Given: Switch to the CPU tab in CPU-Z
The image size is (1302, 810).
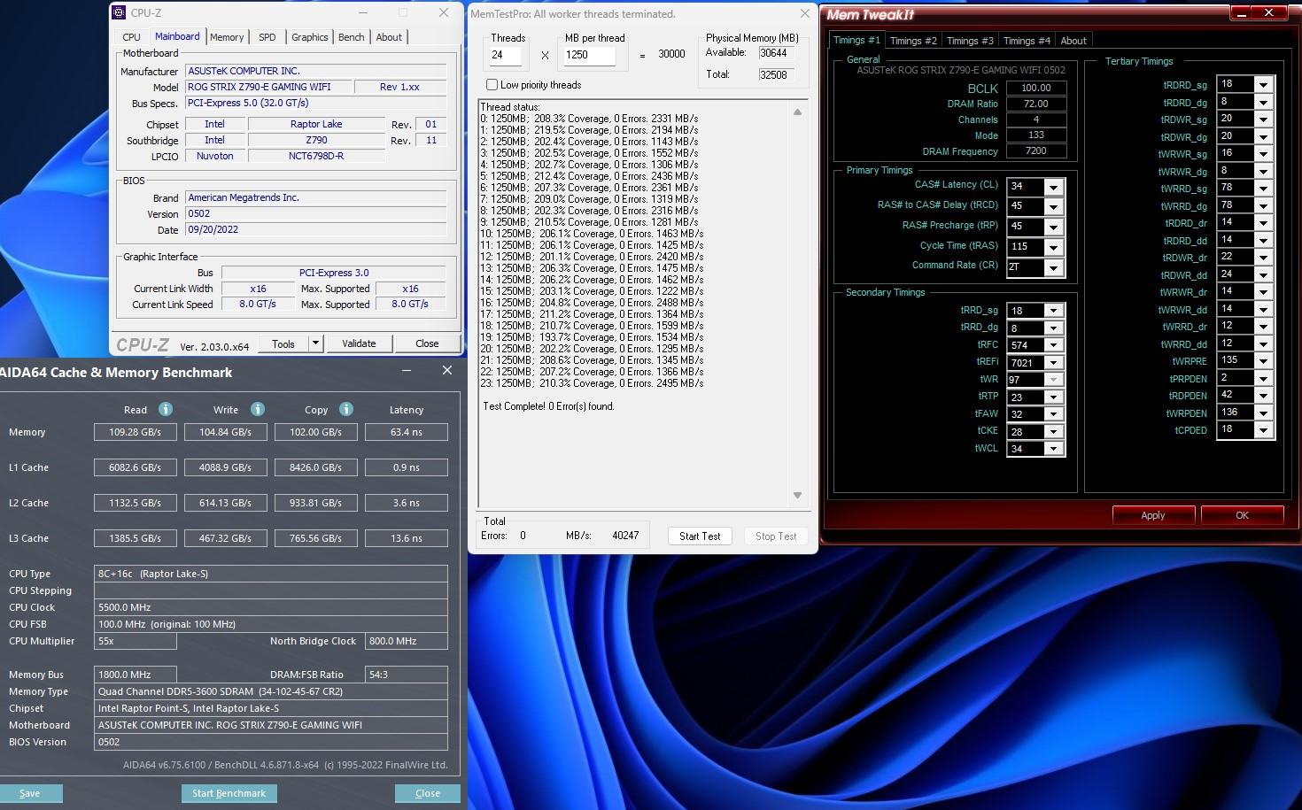Looking at the screenshot, I should (131, 37).
